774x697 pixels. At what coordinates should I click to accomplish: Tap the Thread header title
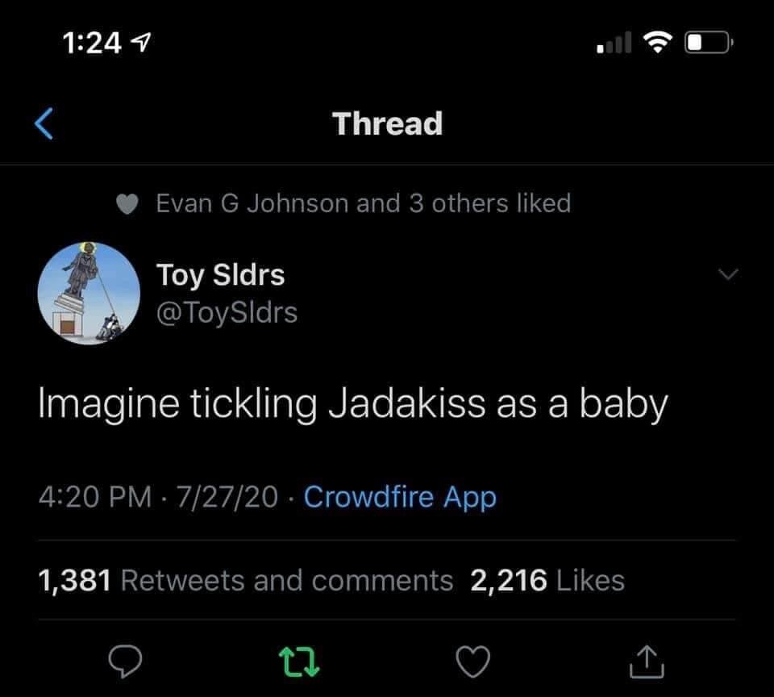coord(387,124)
